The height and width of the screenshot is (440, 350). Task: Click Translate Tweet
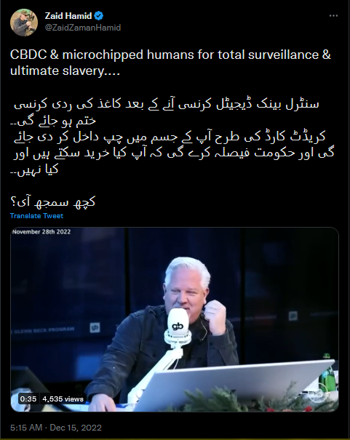coord(36,216)
